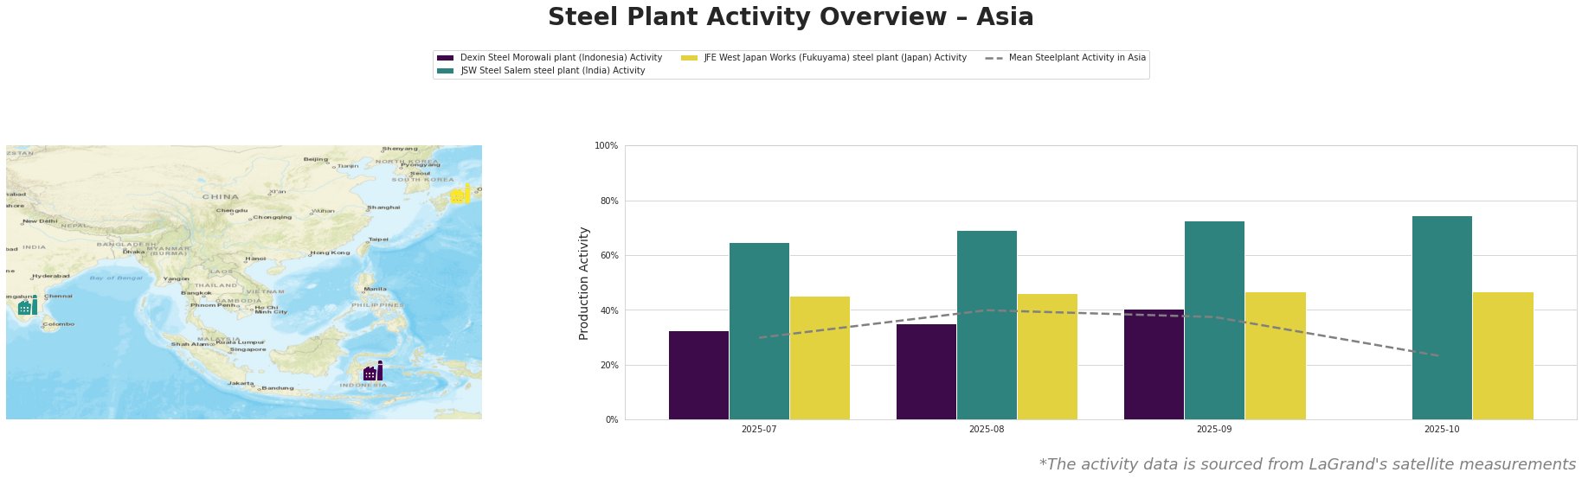Click the purple Dexin bar for 2025-07
Image resolution: width=1582 pixels, height=479 pixels.
pos(698,375)
